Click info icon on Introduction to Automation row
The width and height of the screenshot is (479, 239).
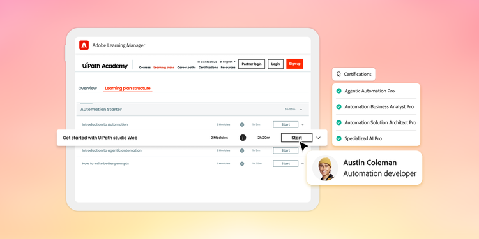pyautogui.click(x=242, y=124)
